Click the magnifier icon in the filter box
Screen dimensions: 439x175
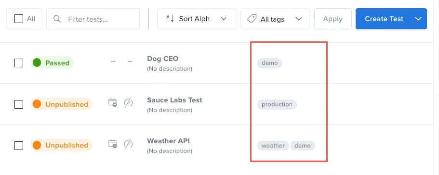click(57, 19)
